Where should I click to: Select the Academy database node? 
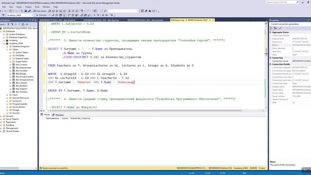click(13, 40)
